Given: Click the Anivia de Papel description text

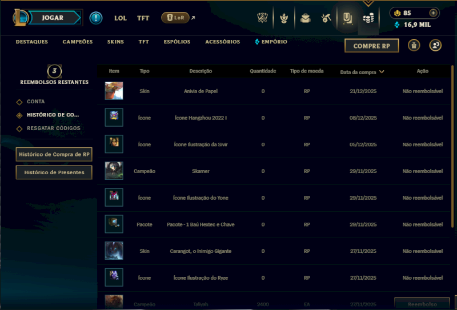Looking at the screenshot, I should [x=201, y=91].
